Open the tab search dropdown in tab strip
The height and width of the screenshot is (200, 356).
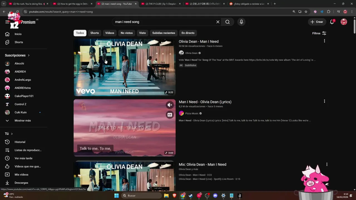[4, 4]
